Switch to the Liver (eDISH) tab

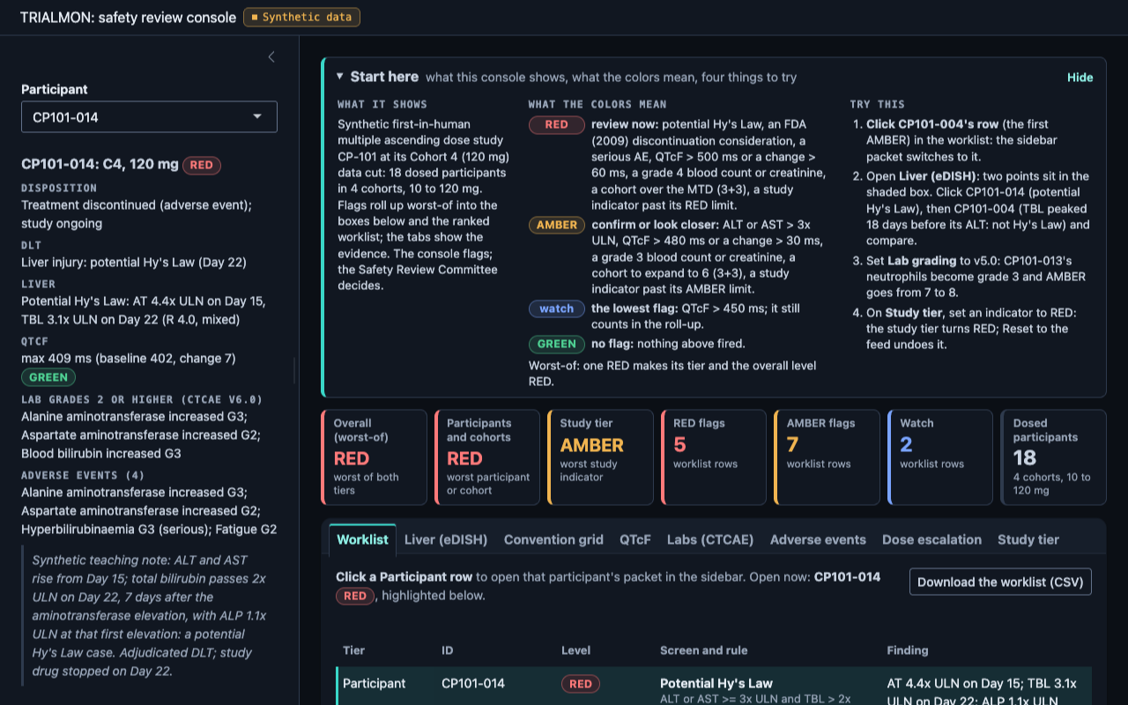445,539
